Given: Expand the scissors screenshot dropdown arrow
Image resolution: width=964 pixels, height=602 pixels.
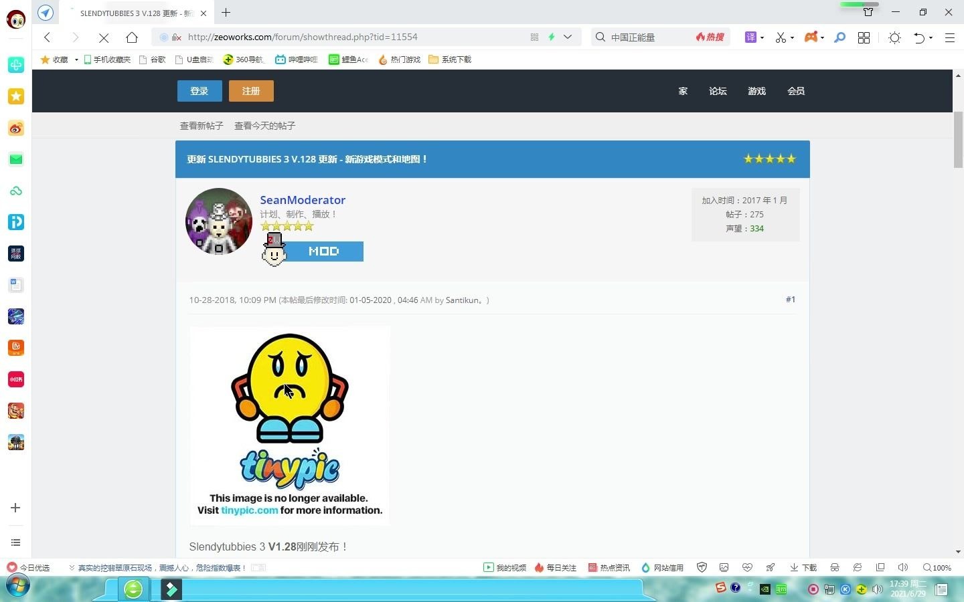Looking at the screenshot, I should 792,38.
